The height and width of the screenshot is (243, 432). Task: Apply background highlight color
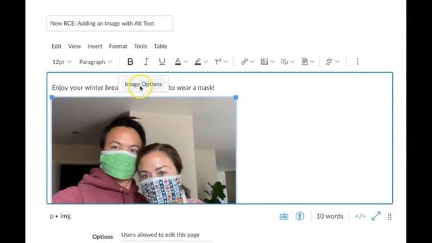click(x=198, y=61)
